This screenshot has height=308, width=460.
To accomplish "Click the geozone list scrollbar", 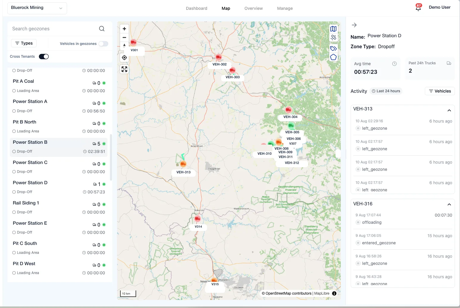I will pyautogui.click(x=111, y=157).
